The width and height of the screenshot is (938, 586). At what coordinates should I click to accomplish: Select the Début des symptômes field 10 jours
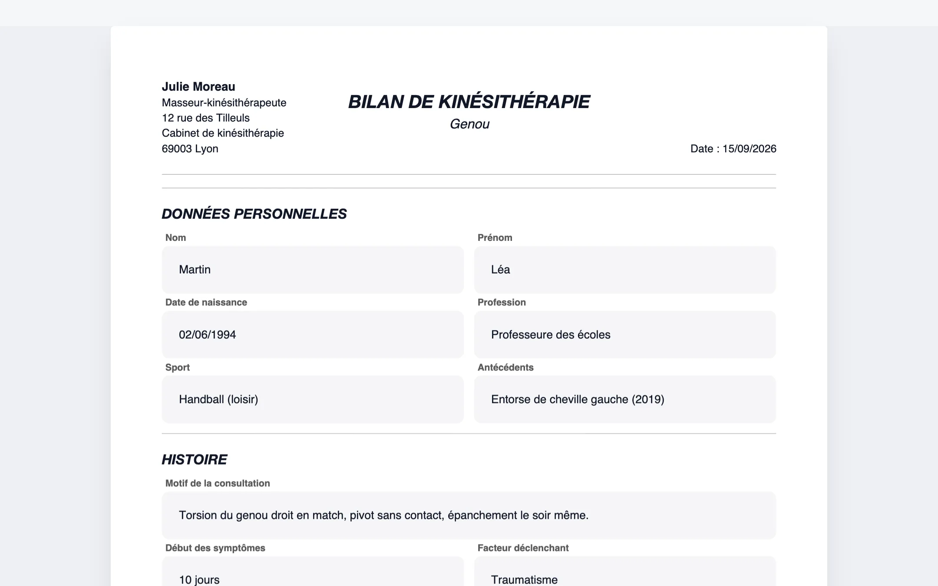pos(313,572)
